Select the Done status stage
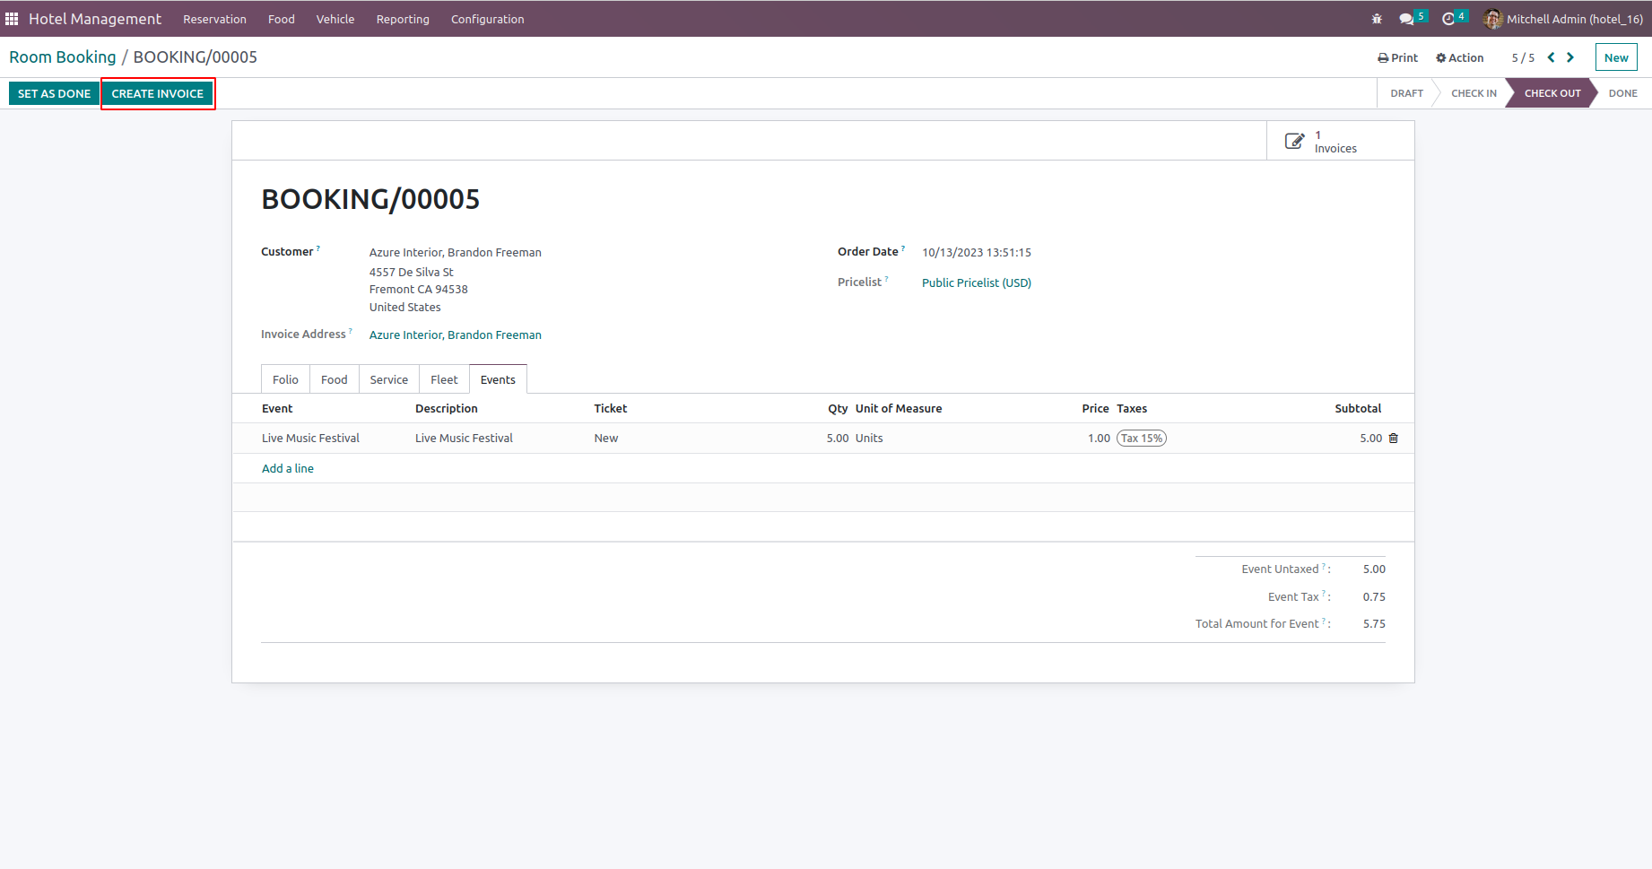 (1622, 93)
